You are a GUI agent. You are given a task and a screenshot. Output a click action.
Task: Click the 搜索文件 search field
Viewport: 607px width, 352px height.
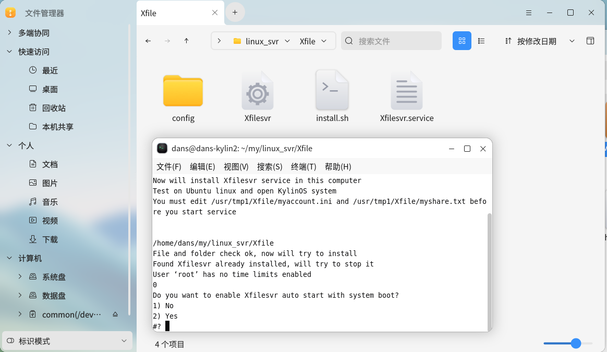[396, 41]
